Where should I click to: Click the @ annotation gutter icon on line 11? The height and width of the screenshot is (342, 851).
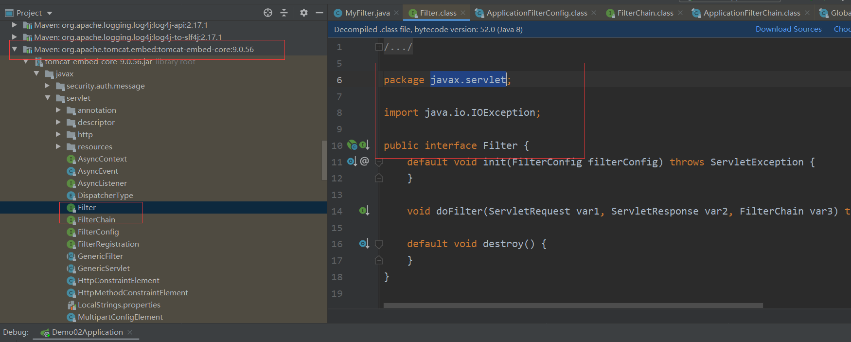tap(365, 161)
